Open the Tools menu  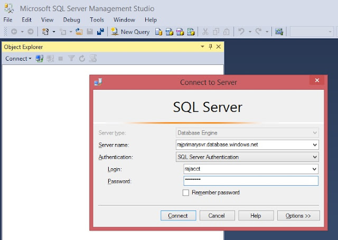click(97, 20)
